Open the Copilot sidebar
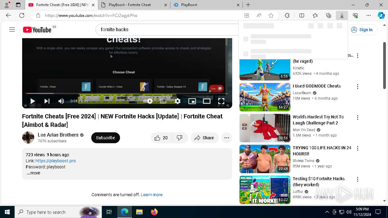The image size is (388, 218). [381, 15]
